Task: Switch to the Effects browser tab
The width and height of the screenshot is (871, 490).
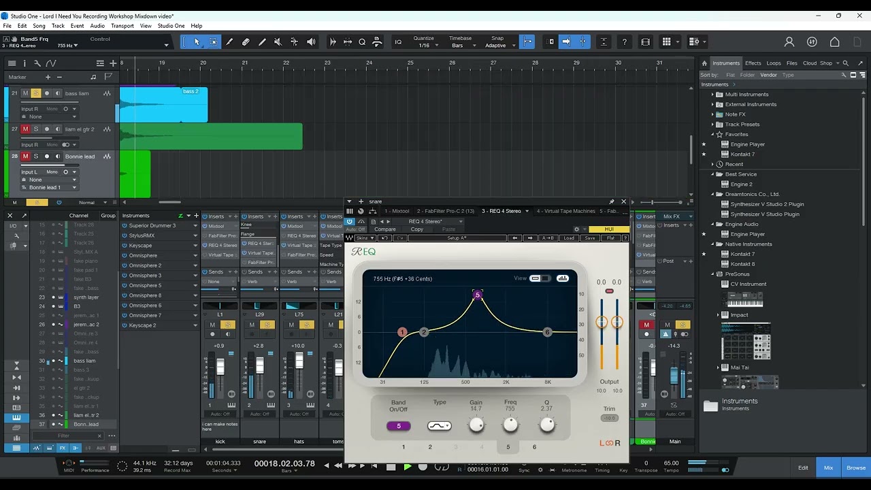Action: pos(753,63)
